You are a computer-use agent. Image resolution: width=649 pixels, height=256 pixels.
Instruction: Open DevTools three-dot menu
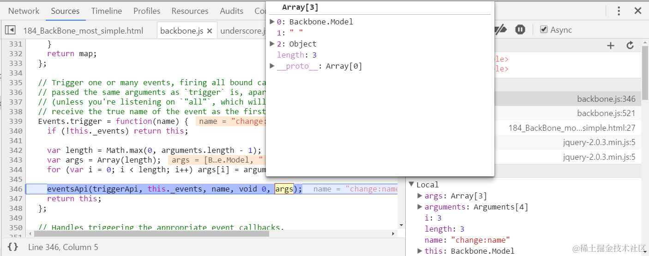[x=619, y=11]
